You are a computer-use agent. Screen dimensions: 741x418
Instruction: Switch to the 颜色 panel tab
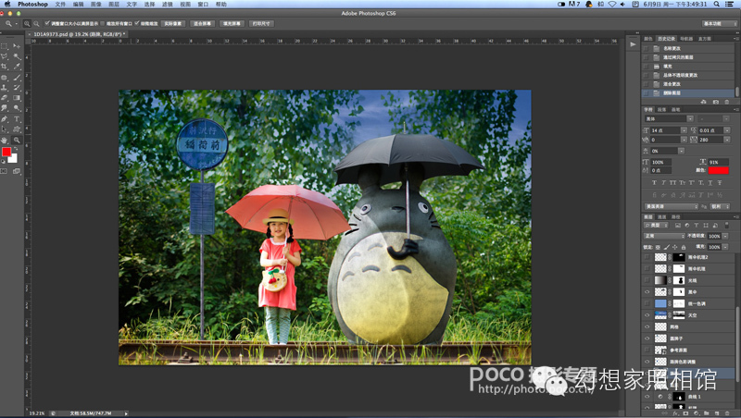pyautogui.click(x=647, y=39)
